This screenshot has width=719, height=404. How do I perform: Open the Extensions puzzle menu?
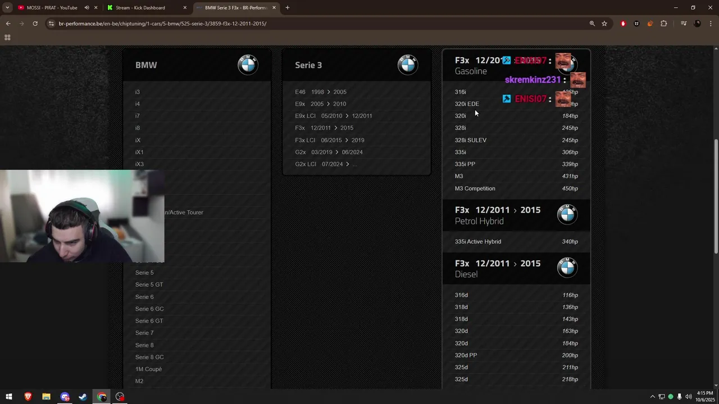[664, 24]
